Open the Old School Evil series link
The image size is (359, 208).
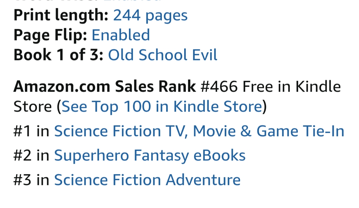tap(163, 55)
